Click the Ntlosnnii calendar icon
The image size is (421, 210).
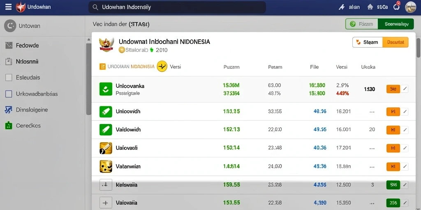pyautogui.click(x=9, y=62)
